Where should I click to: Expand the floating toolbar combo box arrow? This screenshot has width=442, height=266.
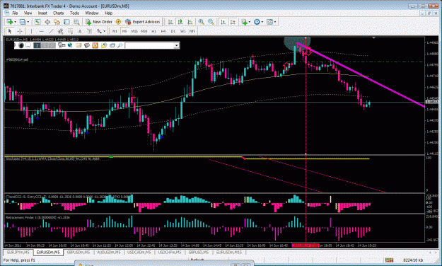point(177,45)
